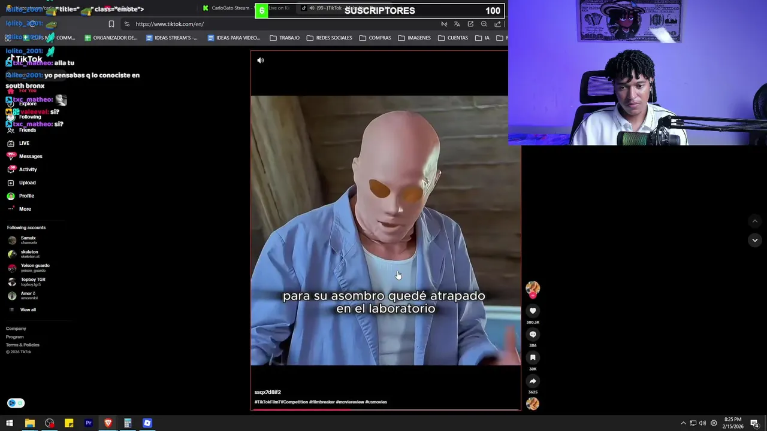Open volume control in system tray

coord(703,423)
